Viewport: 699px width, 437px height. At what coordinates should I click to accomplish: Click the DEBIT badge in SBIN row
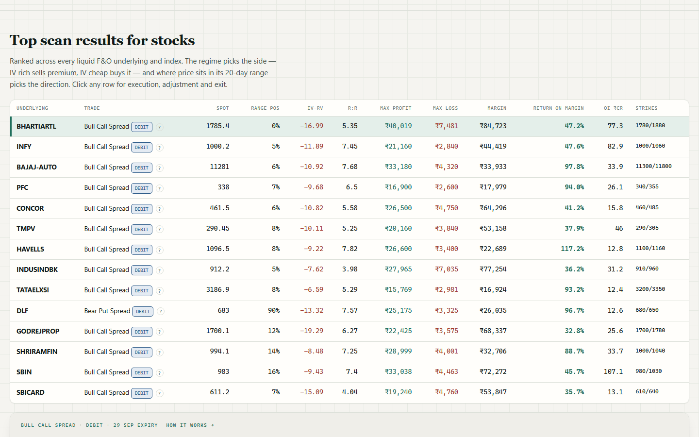point(142,373)
